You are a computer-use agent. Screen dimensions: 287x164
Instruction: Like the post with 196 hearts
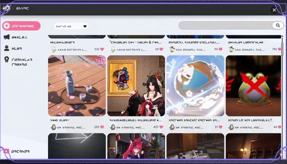[279, 49]
